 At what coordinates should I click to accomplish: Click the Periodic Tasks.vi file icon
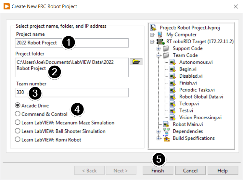[173, 90]
